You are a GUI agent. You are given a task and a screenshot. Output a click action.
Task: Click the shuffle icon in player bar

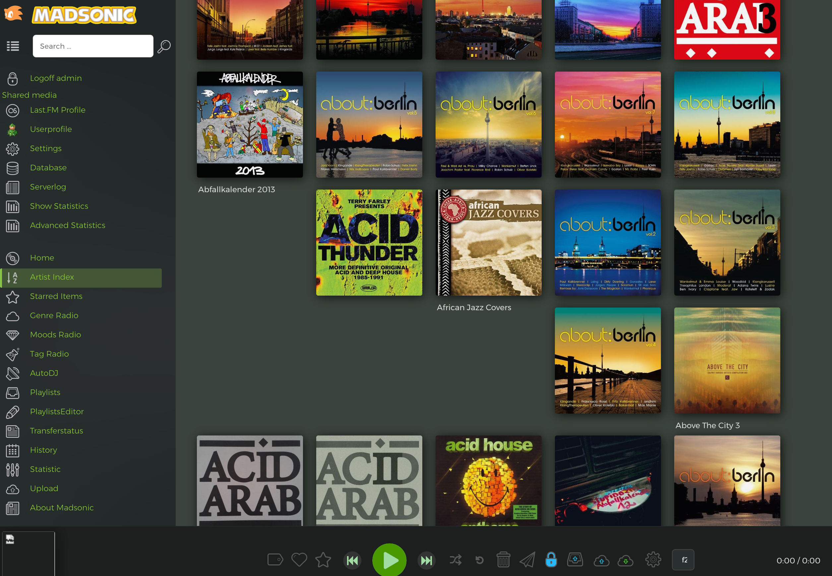click(x=455, y=560)
